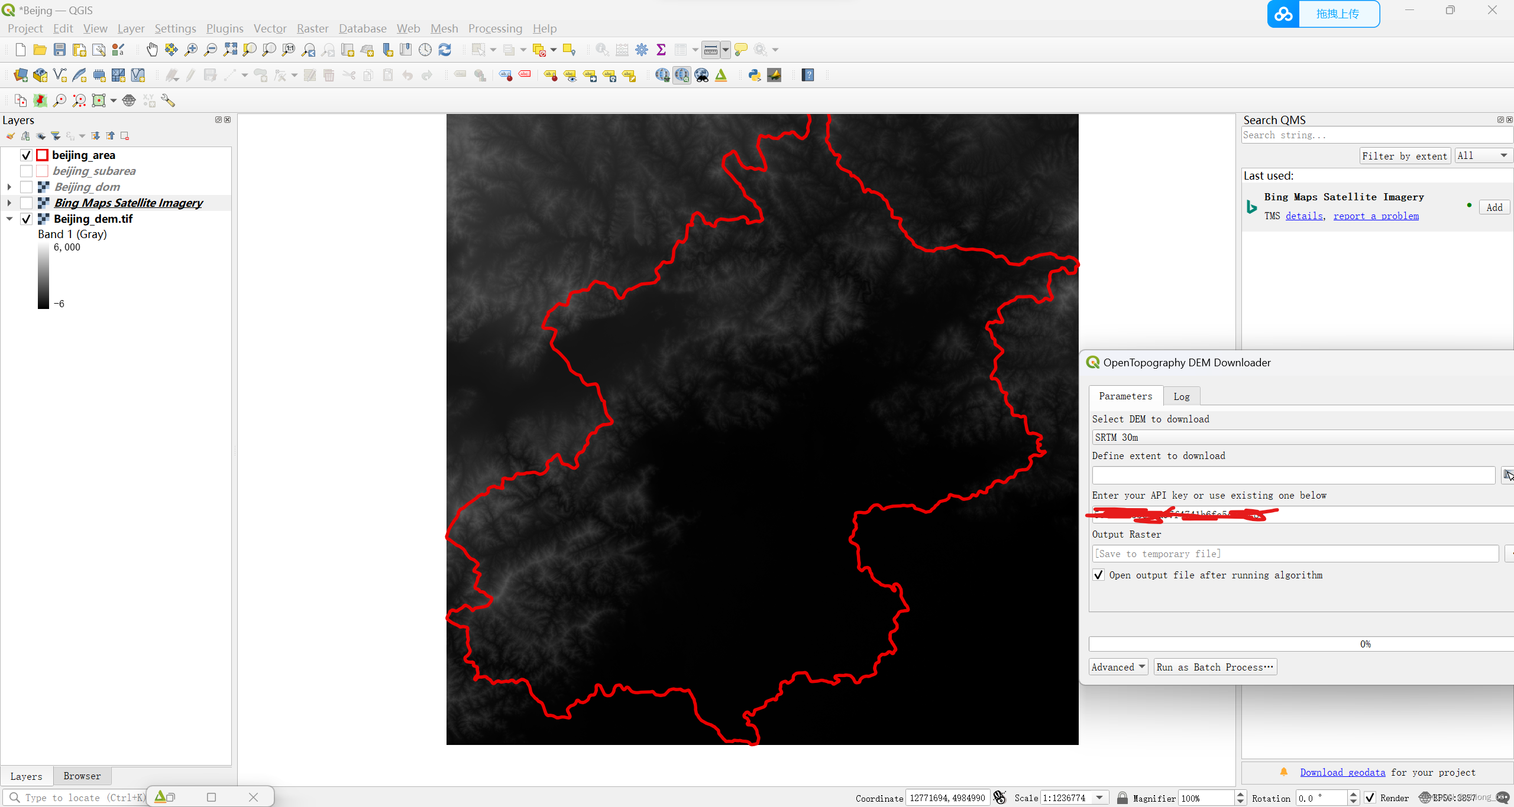Collapse all layer tree items icon
This screenshot has height=807, width=1514.
coord(111,136)
